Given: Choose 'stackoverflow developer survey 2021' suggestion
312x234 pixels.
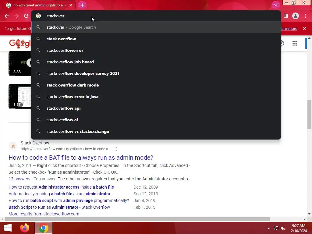Looking at the screenshot, I should (156, 73).
